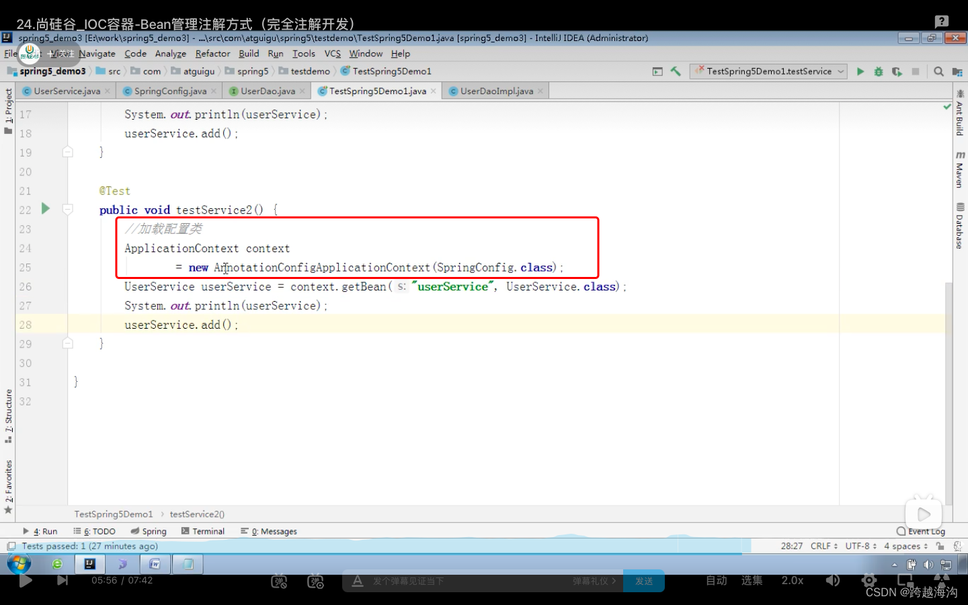Viewport: 968px width, 605px height.
Task: Click testService2() in editor breadcrumb
Action: (197, 514)
